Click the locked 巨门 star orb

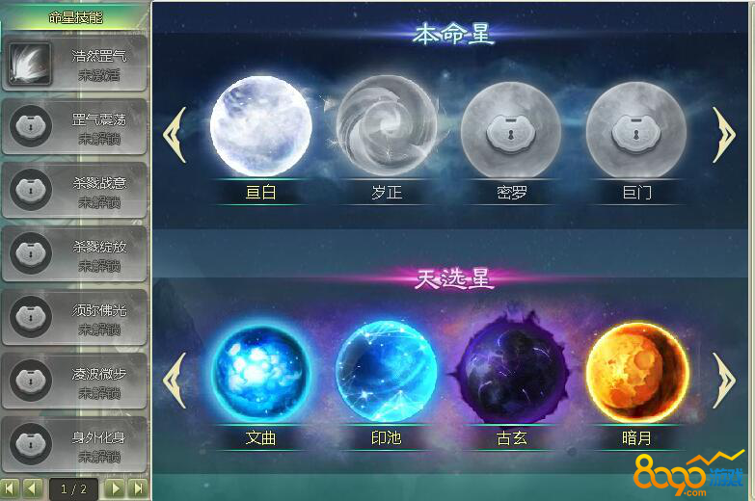click(x=636, y=130)
